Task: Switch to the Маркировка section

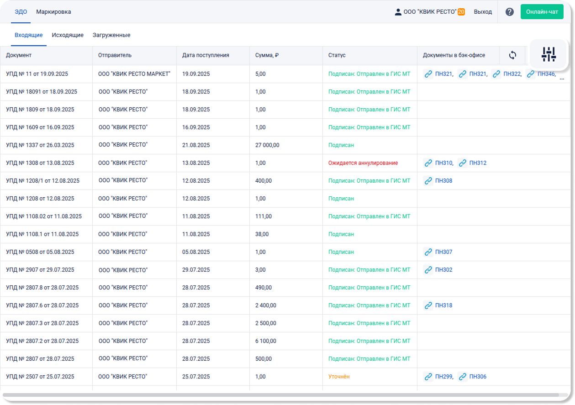Action: coord(53,12)
